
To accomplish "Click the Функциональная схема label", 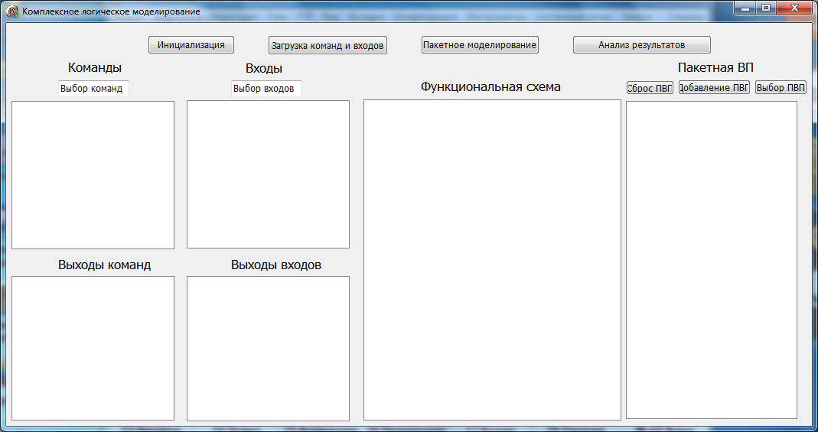I will 491,87.
